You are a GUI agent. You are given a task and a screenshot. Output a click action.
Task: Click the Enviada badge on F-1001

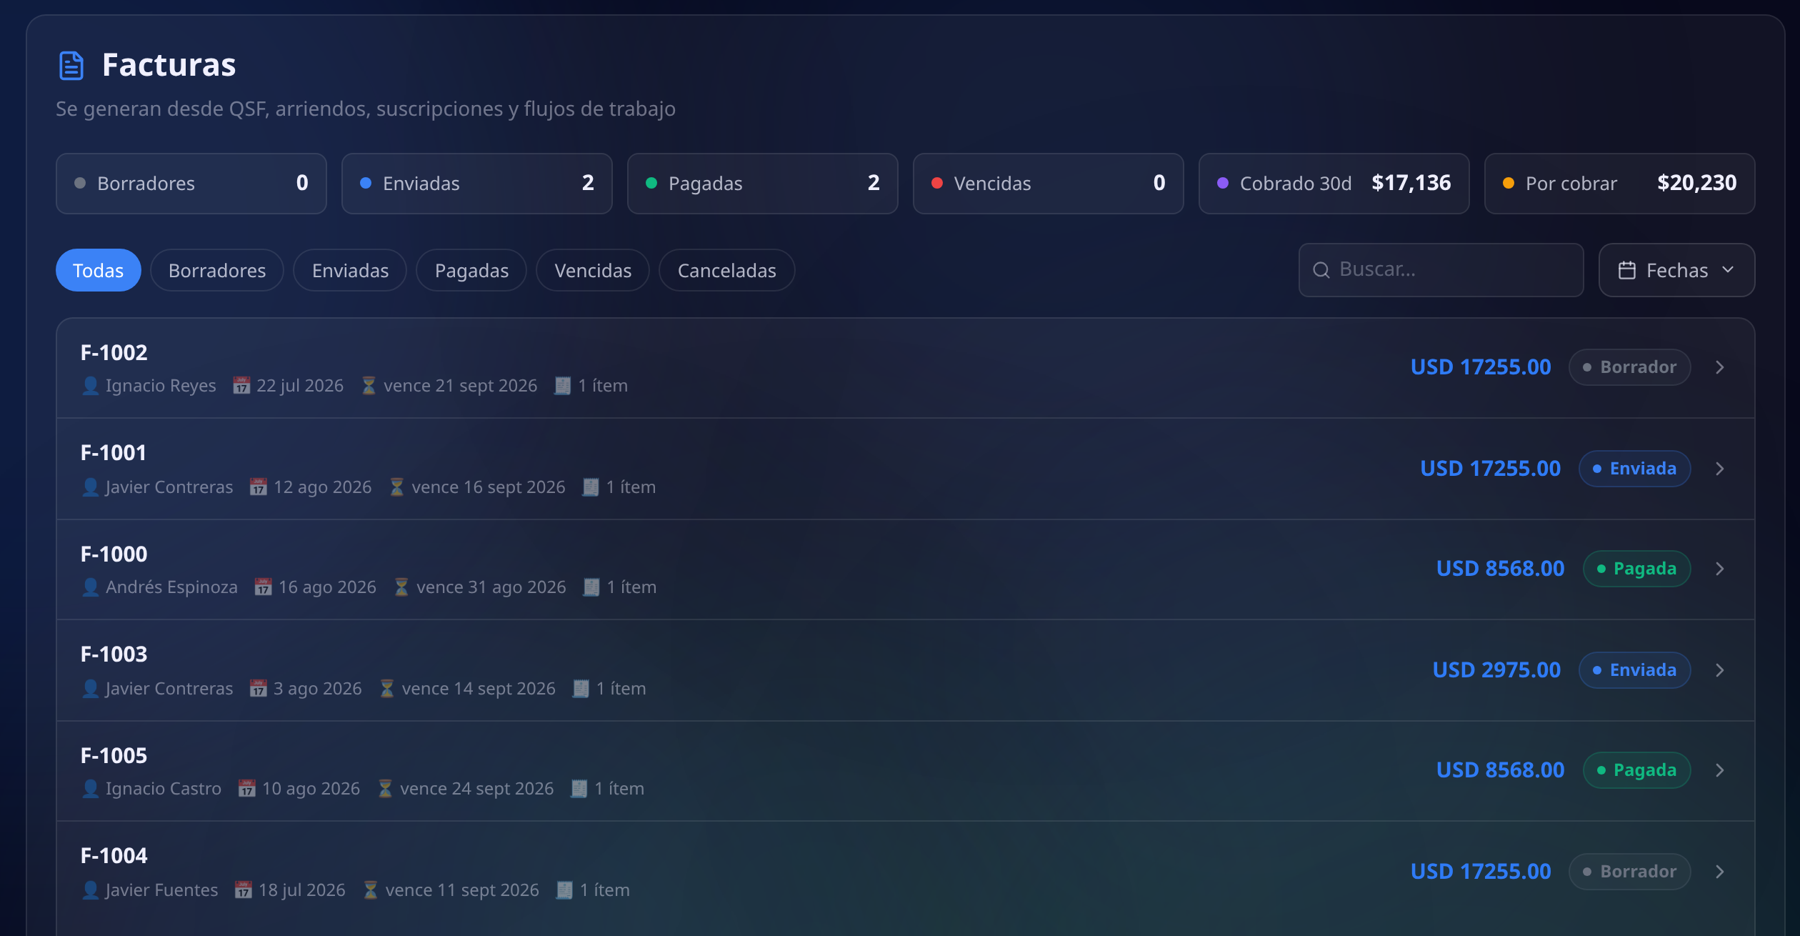(x=1634, y=469)
